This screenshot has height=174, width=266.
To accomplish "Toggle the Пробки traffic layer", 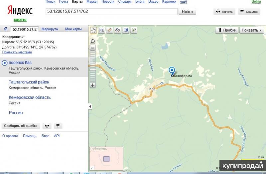I will [x=227, y=30].
